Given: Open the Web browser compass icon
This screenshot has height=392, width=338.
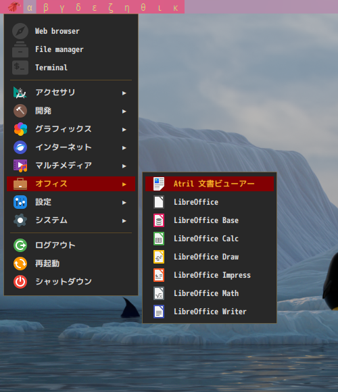Looking at the screenshot, I should coord(20,31).
